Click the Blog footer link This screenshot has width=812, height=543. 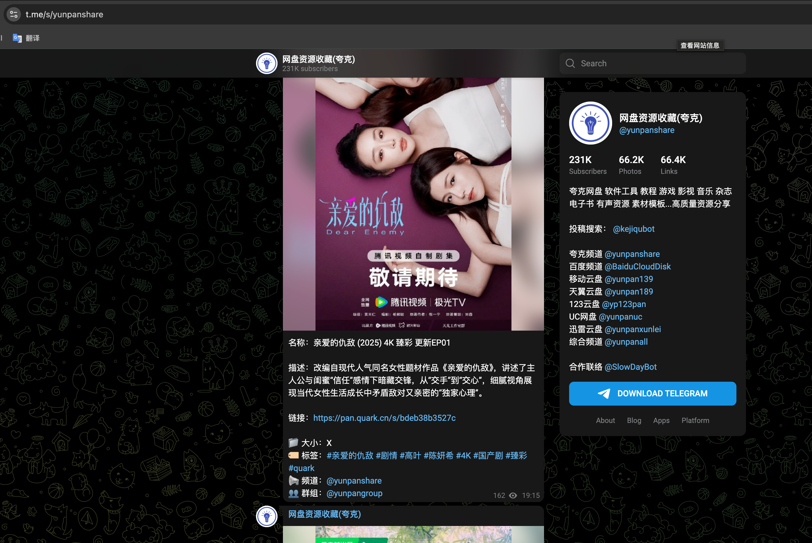[x=634, y=421]
